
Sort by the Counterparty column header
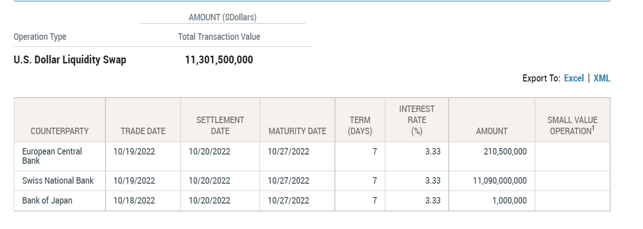pyautogui.click(x=60, y=131)
